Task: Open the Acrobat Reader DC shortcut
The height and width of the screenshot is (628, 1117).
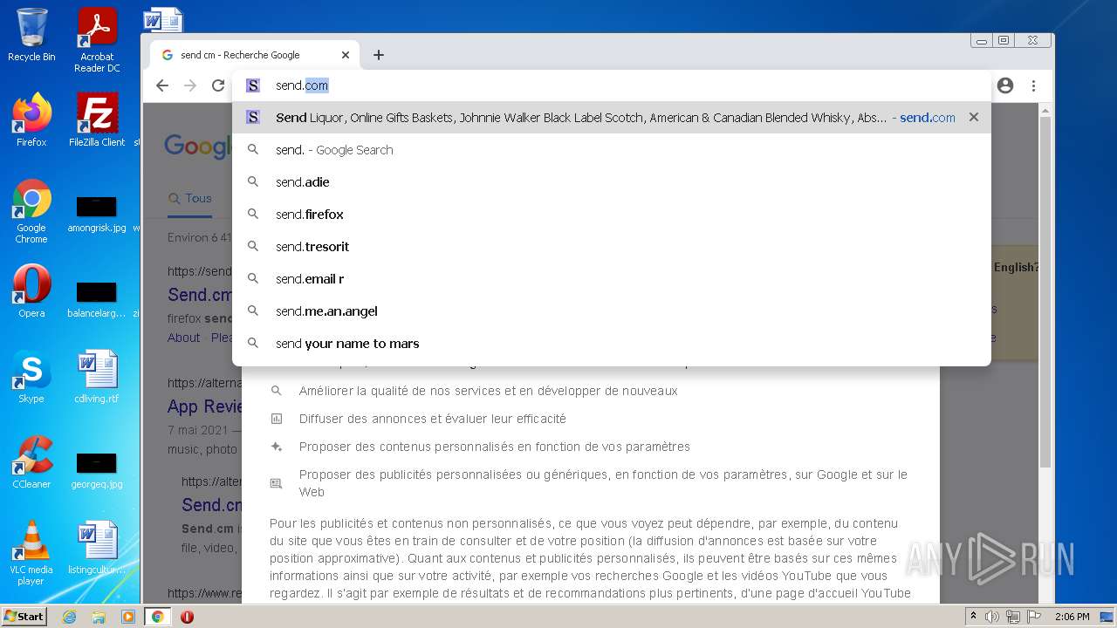Action: 97,40
